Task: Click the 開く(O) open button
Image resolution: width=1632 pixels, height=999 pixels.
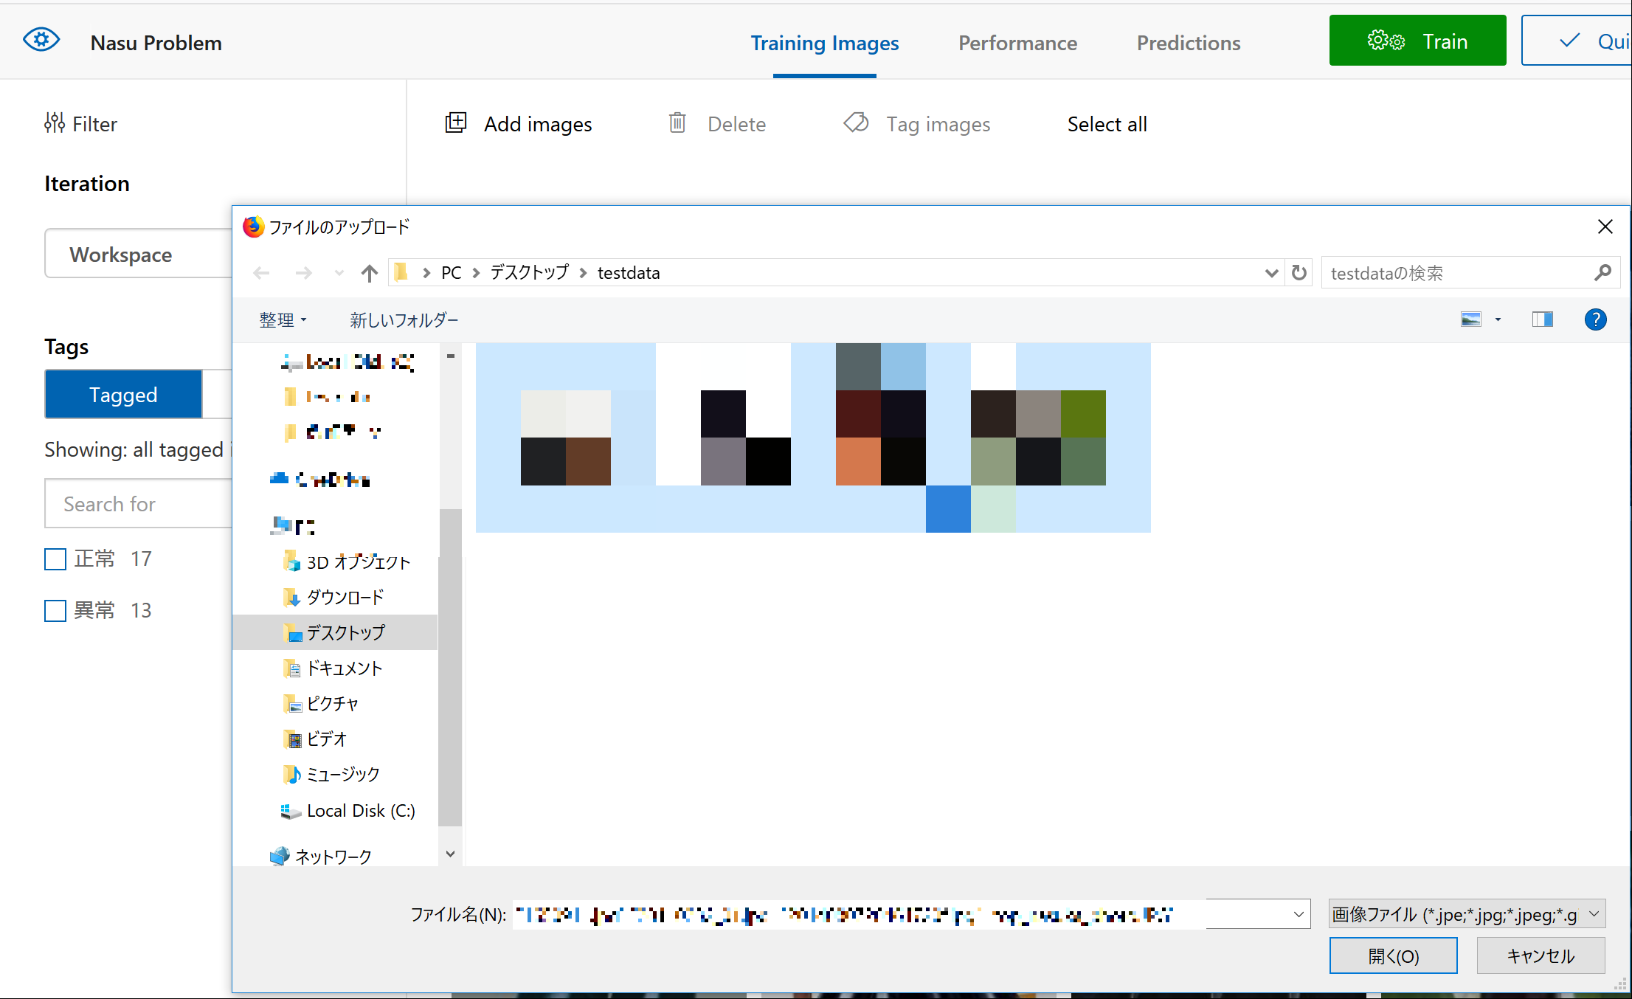Action: click(1393, 956)
